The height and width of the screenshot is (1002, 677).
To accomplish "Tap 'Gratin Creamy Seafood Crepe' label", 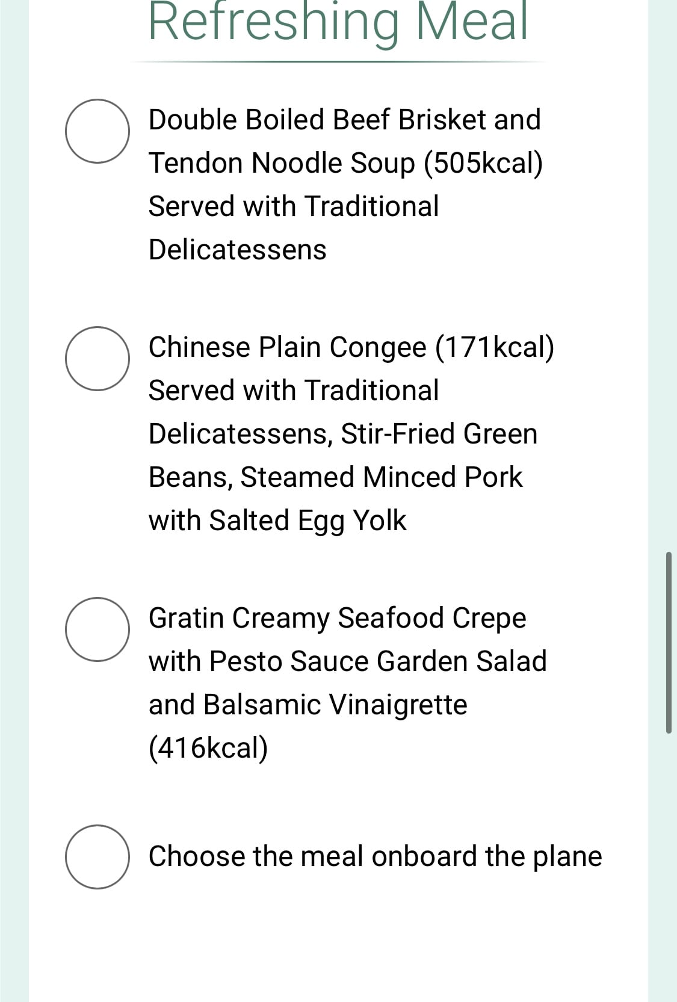I will (x=338, y=618).
